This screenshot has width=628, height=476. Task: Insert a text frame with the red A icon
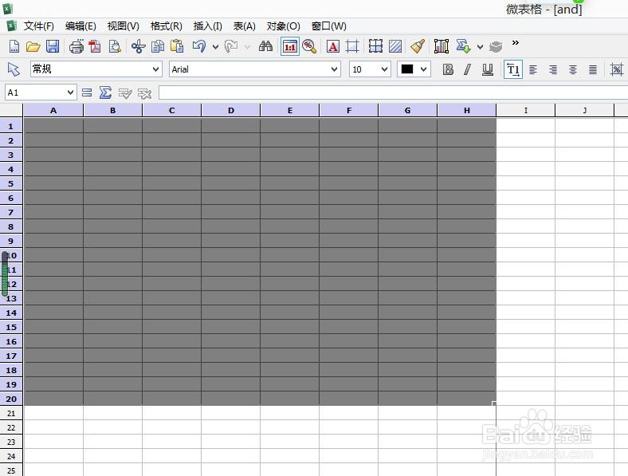click(x=333, y=47)
